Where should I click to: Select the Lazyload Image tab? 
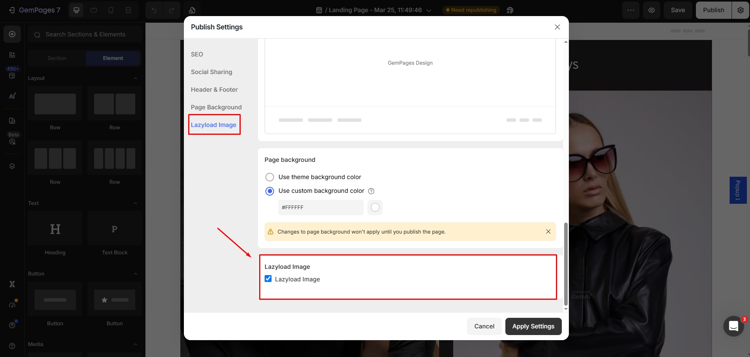coord(214,125)
